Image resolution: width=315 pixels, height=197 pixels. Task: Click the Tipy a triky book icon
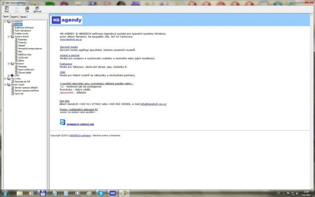[9, 78]
